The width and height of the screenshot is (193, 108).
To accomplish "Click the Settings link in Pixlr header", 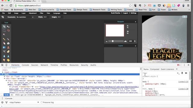I will 133,13.
